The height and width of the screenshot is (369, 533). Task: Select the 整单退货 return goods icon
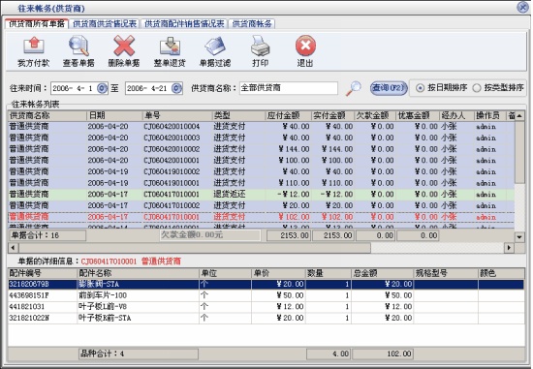pos(170,46)
